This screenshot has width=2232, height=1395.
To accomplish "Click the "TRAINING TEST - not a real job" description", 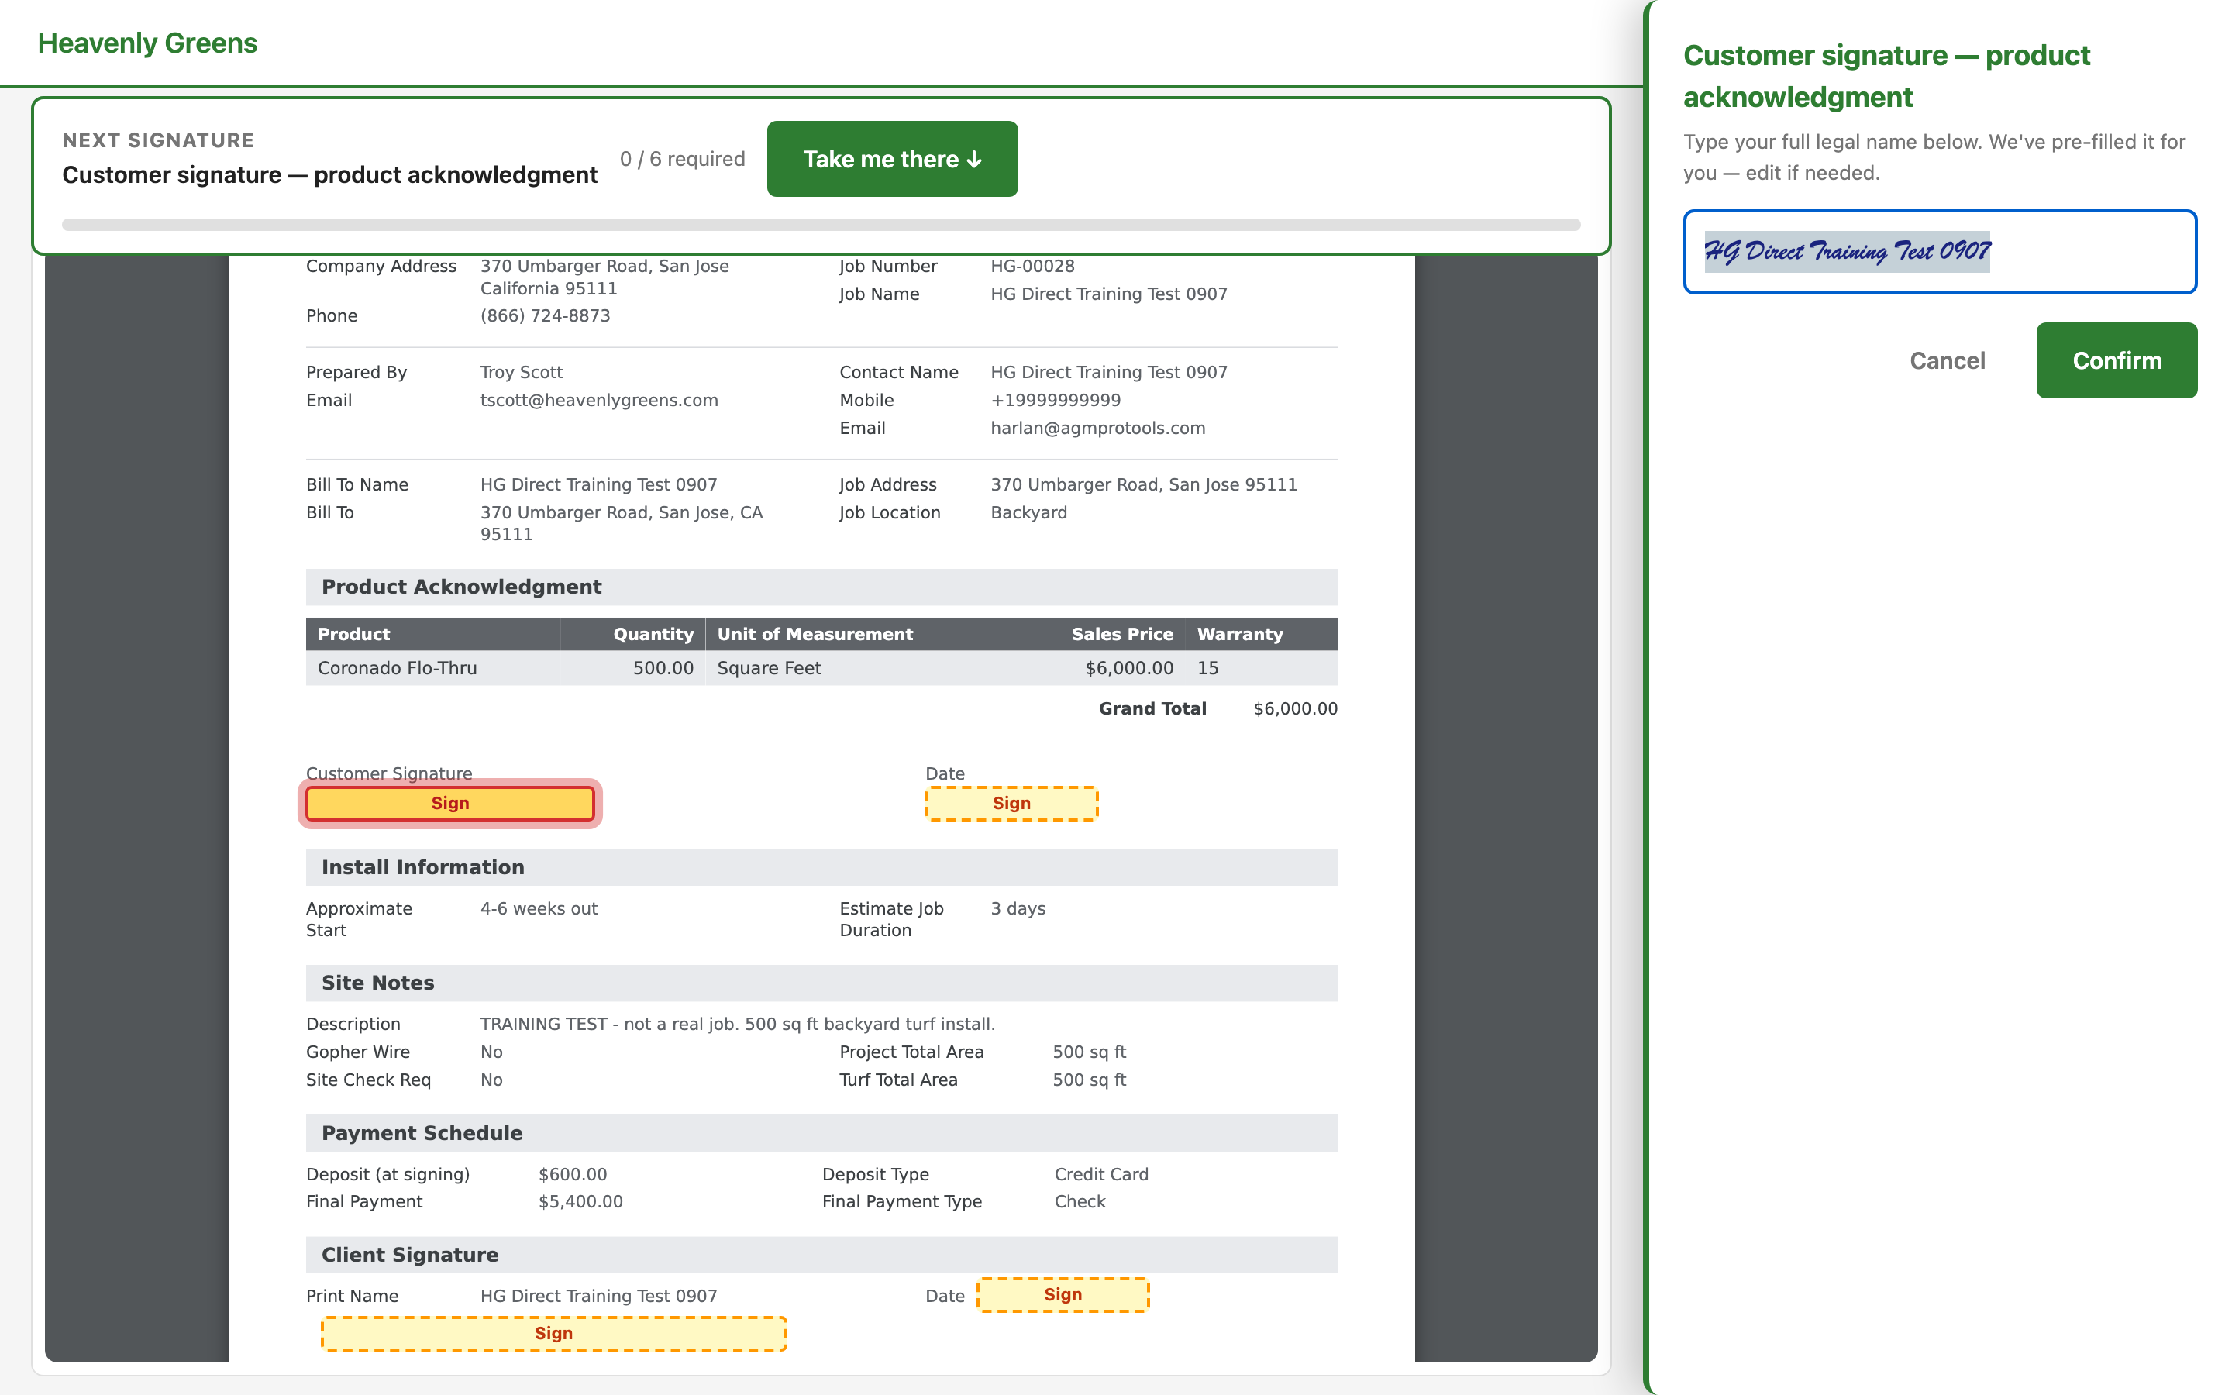I will (x=738, y=1024).
